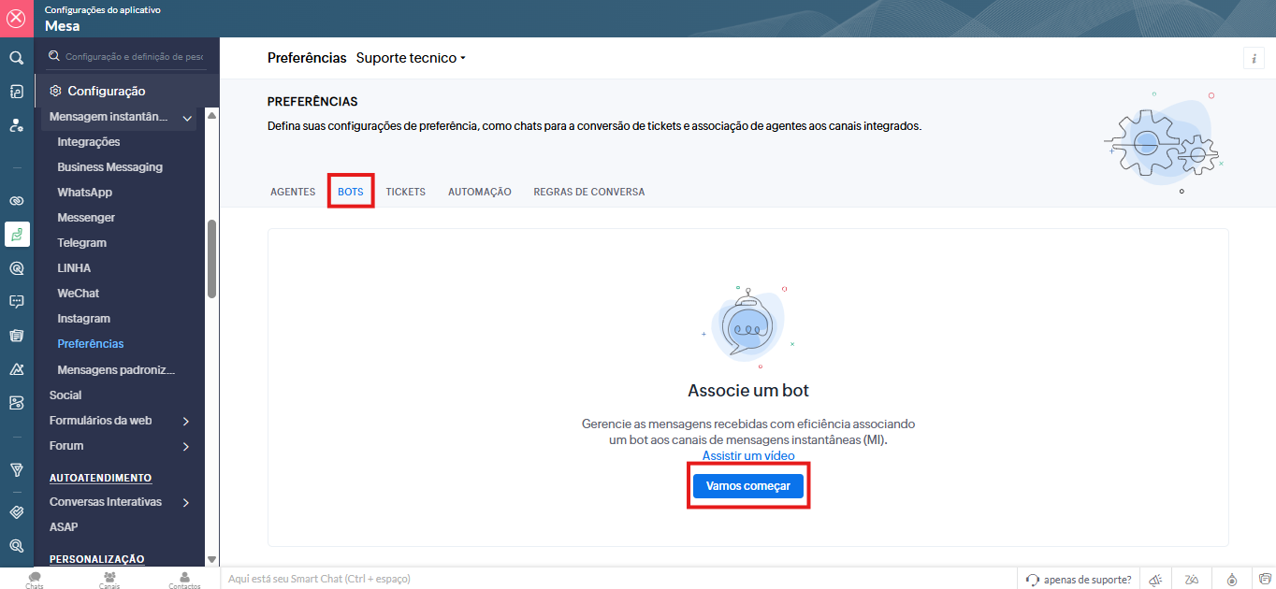Expand Formulários da web submenu
1276x589 pixels.
pyautogui.click(x=186, y=421)
